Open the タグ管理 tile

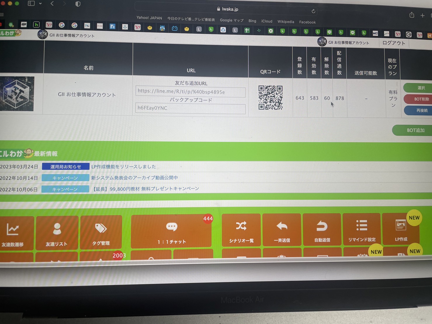(101, 232)
